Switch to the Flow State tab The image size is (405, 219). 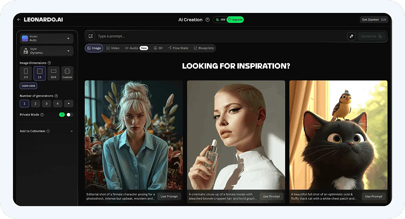pos(178,48)
